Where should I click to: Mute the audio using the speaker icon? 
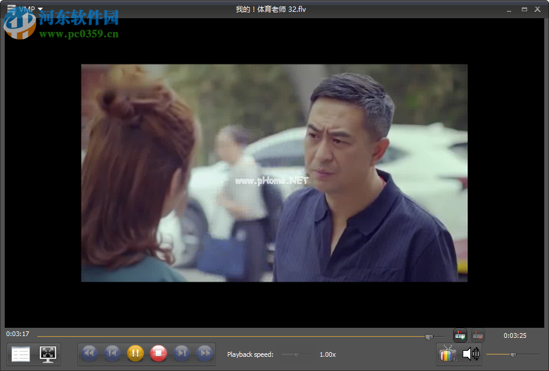coord(472,353)
